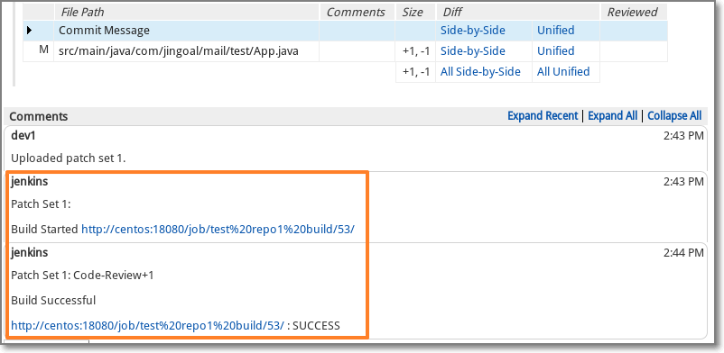Screen dimensions: 724x353
Task: Click the Expand Recent comments link
Action: (543, 115)
